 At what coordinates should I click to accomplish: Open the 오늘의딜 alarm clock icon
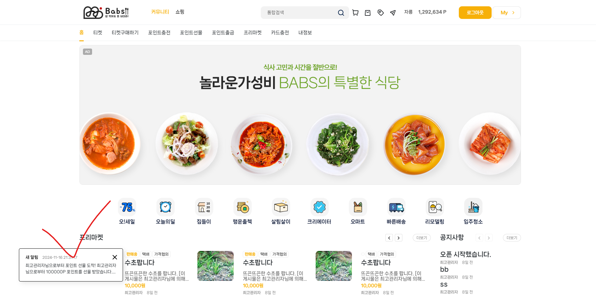pyautogui.click(x=166, y=207)
